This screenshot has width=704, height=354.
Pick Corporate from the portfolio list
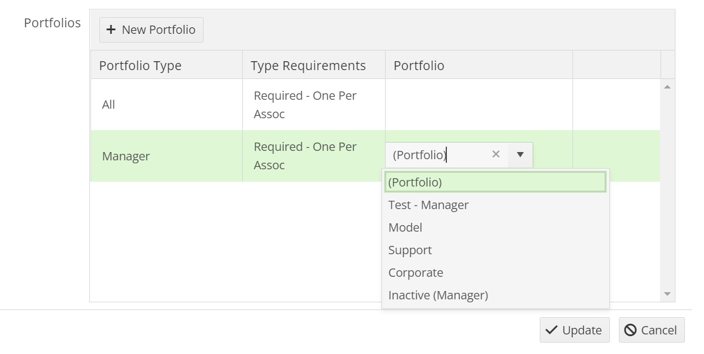click(x=416, y=273)
